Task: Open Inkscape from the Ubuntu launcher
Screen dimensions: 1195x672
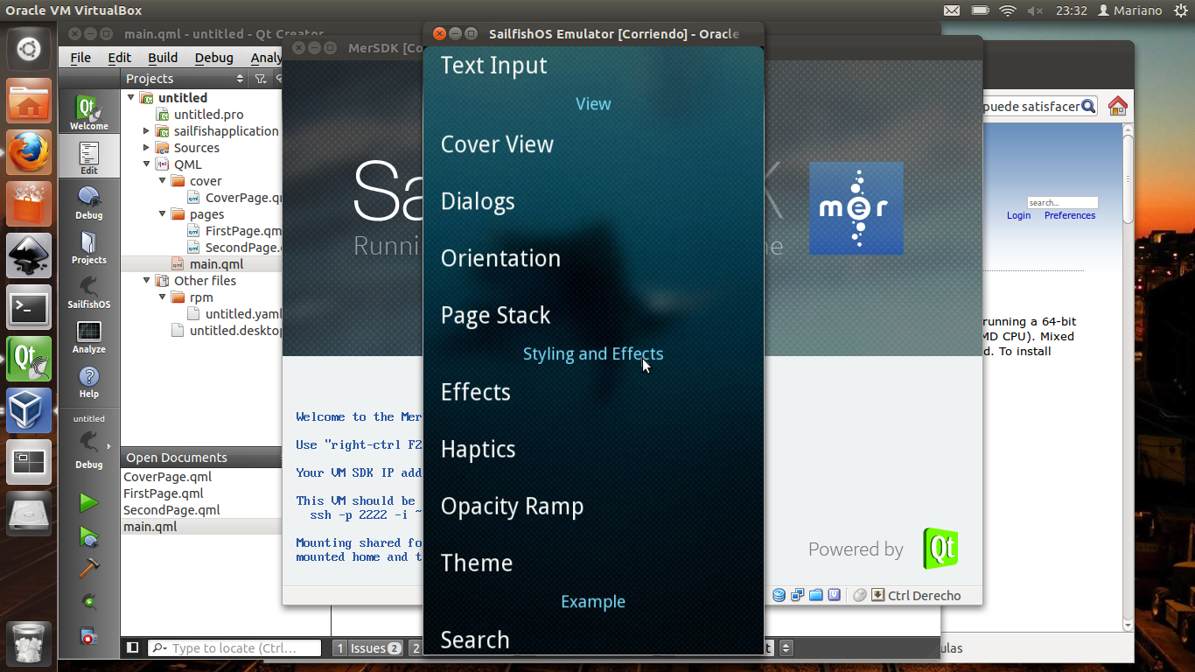Action: (x=29, y=256)
